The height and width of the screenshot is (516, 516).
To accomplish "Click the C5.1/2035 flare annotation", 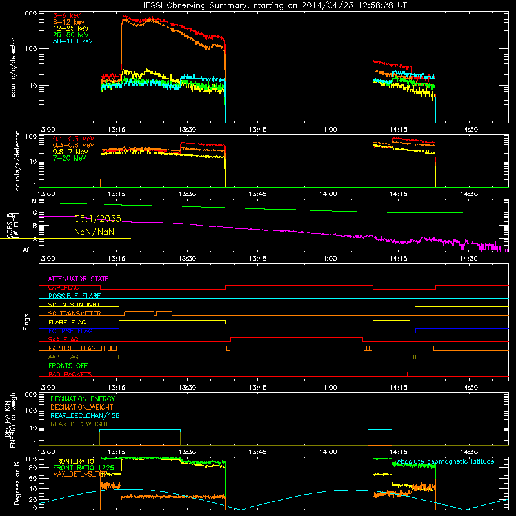I will point(97,219).
